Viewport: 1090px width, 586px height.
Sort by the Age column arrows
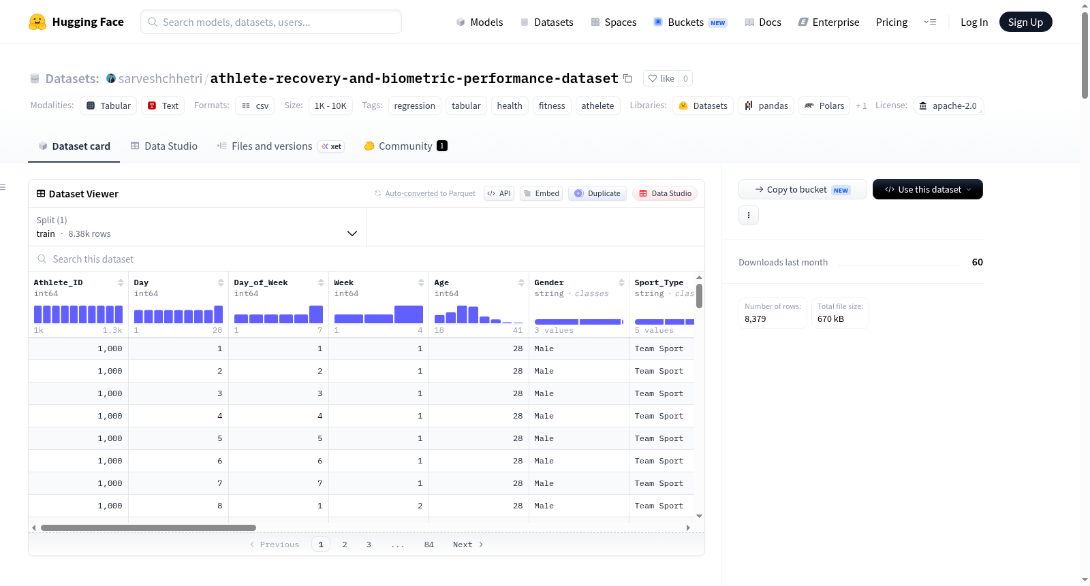tap(521, 282)
